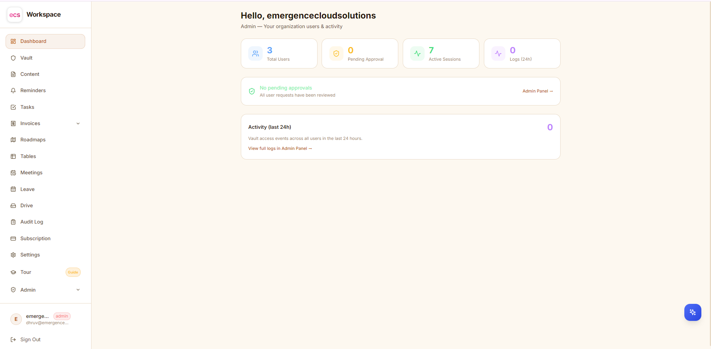Image resolution: width=711 pixels, height=349 pixels.
Task: Click the Vault shield icon in sidebar
Action: pyautogui.click(x=13, y=58)
